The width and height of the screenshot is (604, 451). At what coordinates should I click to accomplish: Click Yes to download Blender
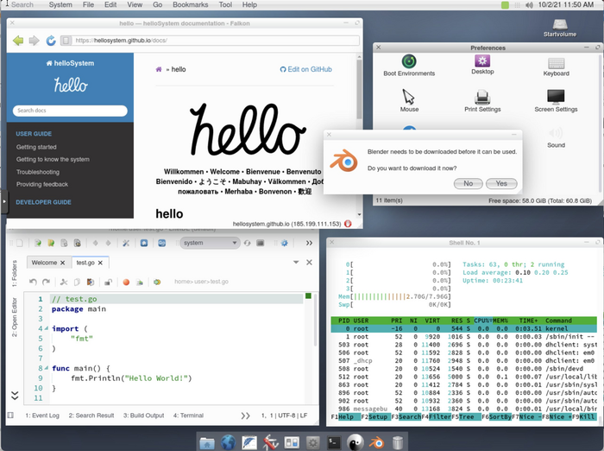click(x=501, y=183)
